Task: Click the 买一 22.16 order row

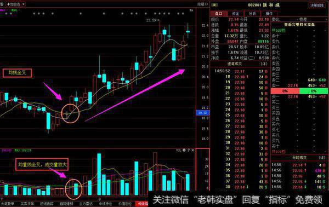Action: (299, 96)
